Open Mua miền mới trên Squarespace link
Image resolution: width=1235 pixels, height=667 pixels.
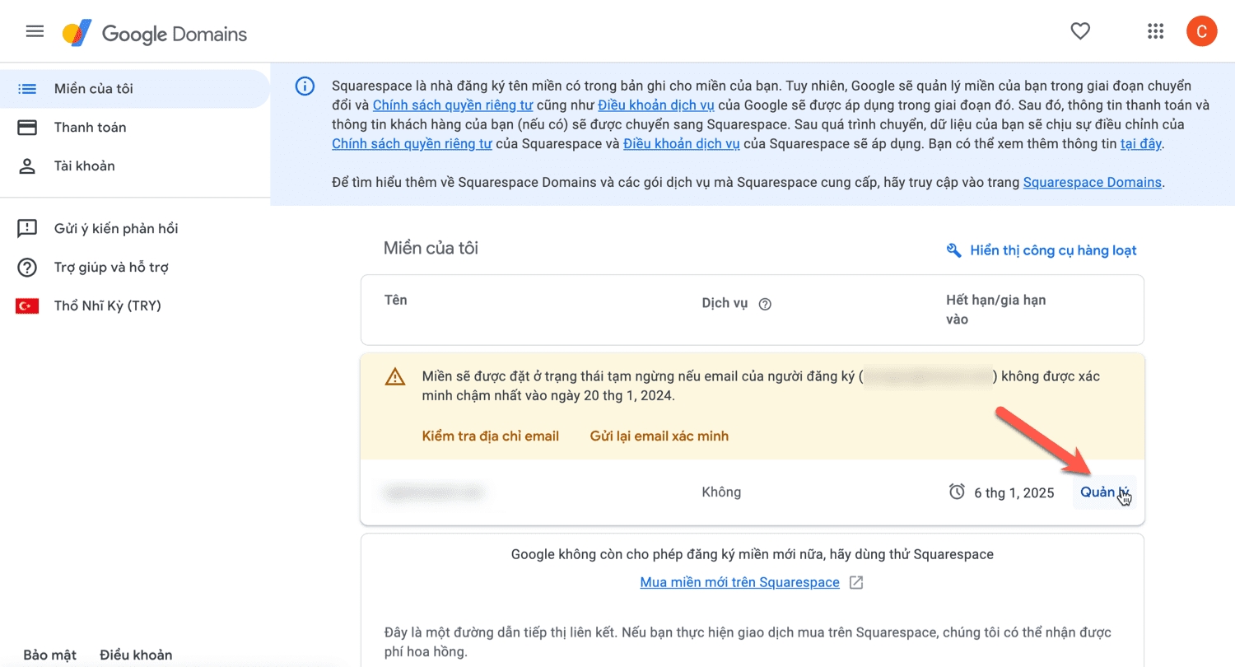739,583
